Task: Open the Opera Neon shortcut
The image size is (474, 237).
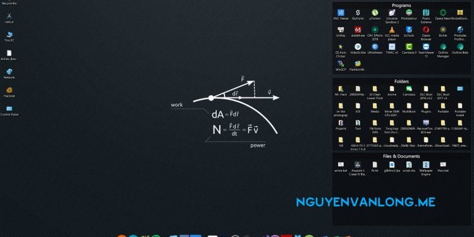Action: pyautogui.click(x=443, y=15)
